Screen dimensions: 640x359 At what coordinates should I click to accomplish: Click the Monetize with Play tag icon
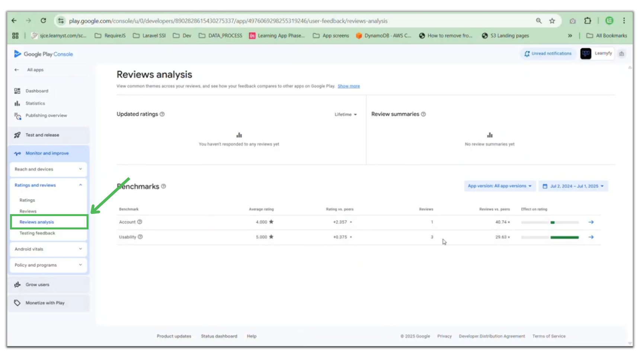click(17, 303)
